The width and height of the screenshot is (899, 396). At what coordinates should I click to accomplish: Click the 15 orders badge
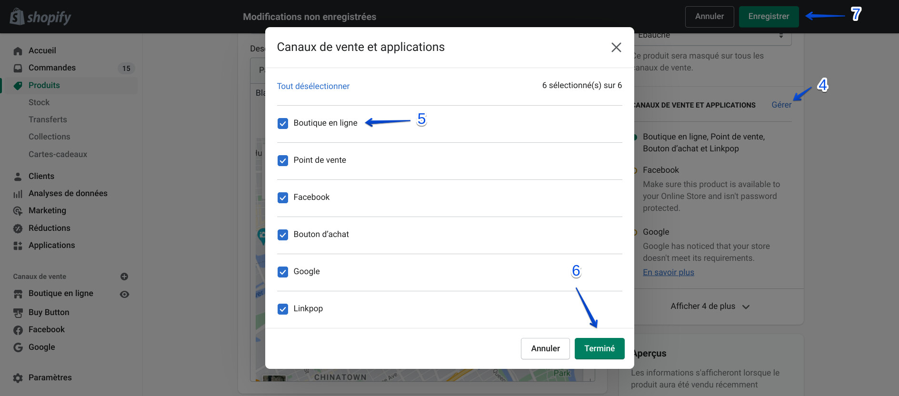pyautogui.click(x=126, y=68)
